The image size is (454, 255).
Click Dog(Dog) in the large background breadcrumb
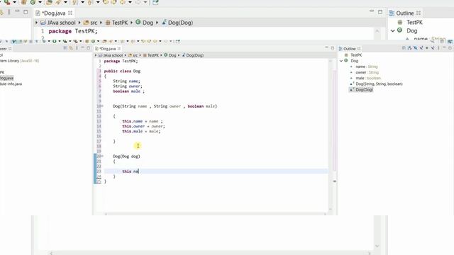(180, 23)
